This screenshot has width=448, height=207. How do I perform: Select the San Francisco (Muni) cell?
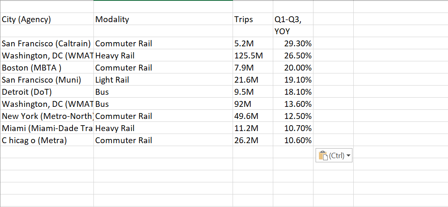coord(41,80)
